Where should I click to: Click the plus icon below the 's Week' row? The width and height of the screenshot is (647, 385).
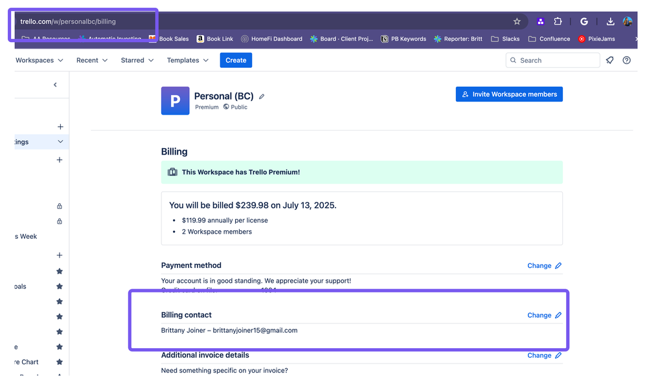(x=60, y=255)
